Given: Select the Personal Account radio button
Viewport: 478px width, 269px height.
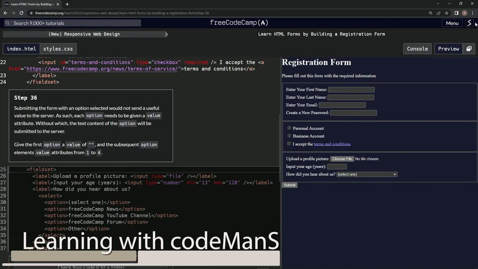Looking at the screenshot, I should click(x=289, y=128).
